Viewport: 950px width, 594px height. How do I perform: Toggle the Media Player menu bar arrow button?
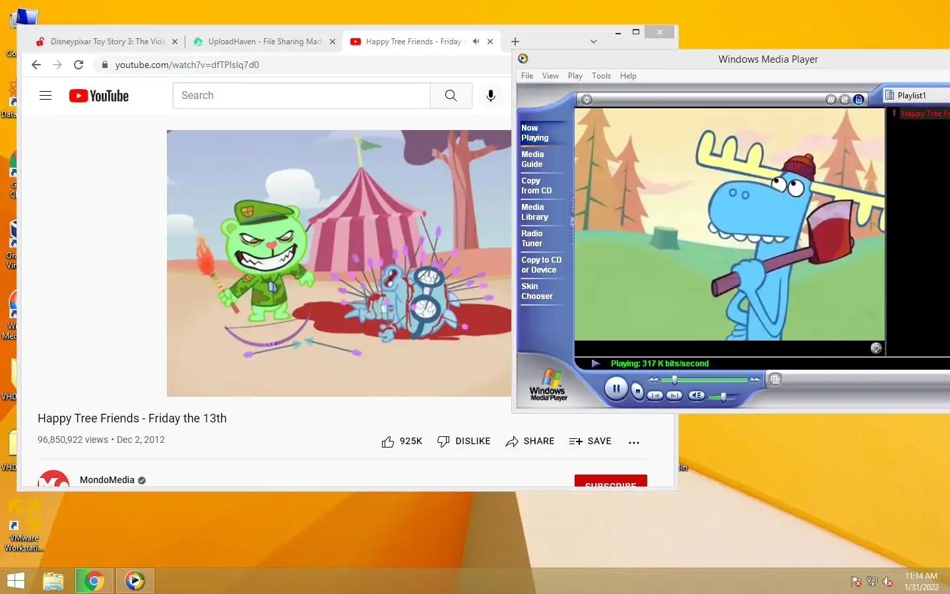pos(586,100)
